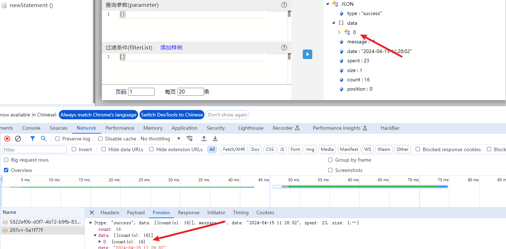This screenshot has width=506, height=249.
Task: Focus the network Filter text box
Action: [x=34, y=149]
